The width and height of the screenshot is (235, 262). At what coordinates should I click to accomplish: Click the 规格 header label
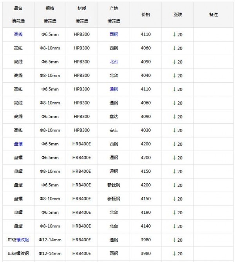point(50,8)
